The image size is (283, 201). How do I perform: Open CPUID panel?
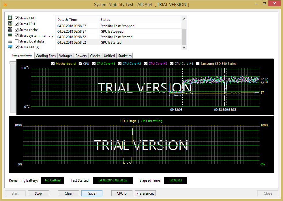[x=122, y=193]
